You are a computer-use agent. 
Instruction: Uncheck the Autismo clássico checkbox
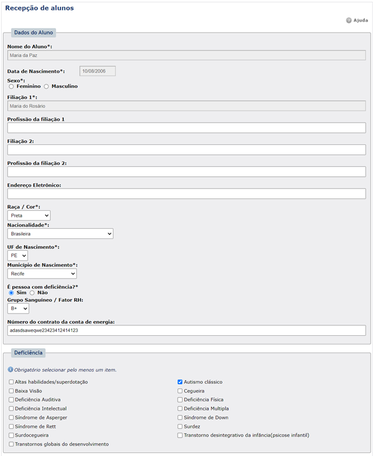pyautogui.click(x=180, y=382)
